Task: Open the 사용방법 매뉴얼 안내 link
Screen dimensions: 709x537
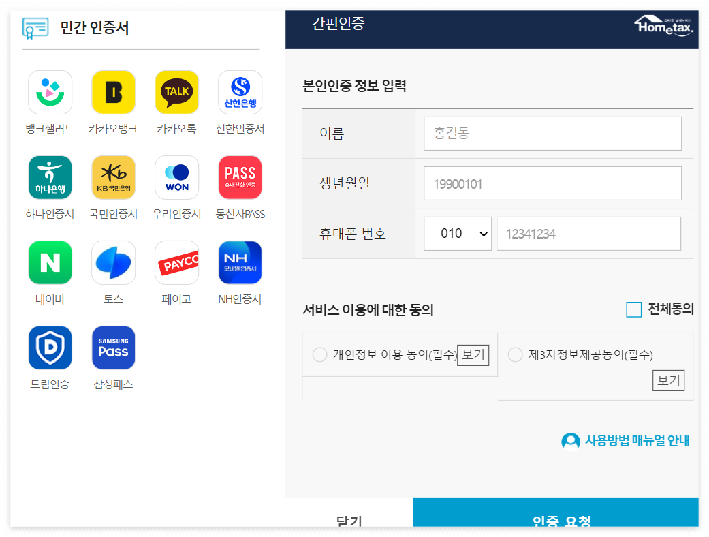Action: (x=637, y=441)
